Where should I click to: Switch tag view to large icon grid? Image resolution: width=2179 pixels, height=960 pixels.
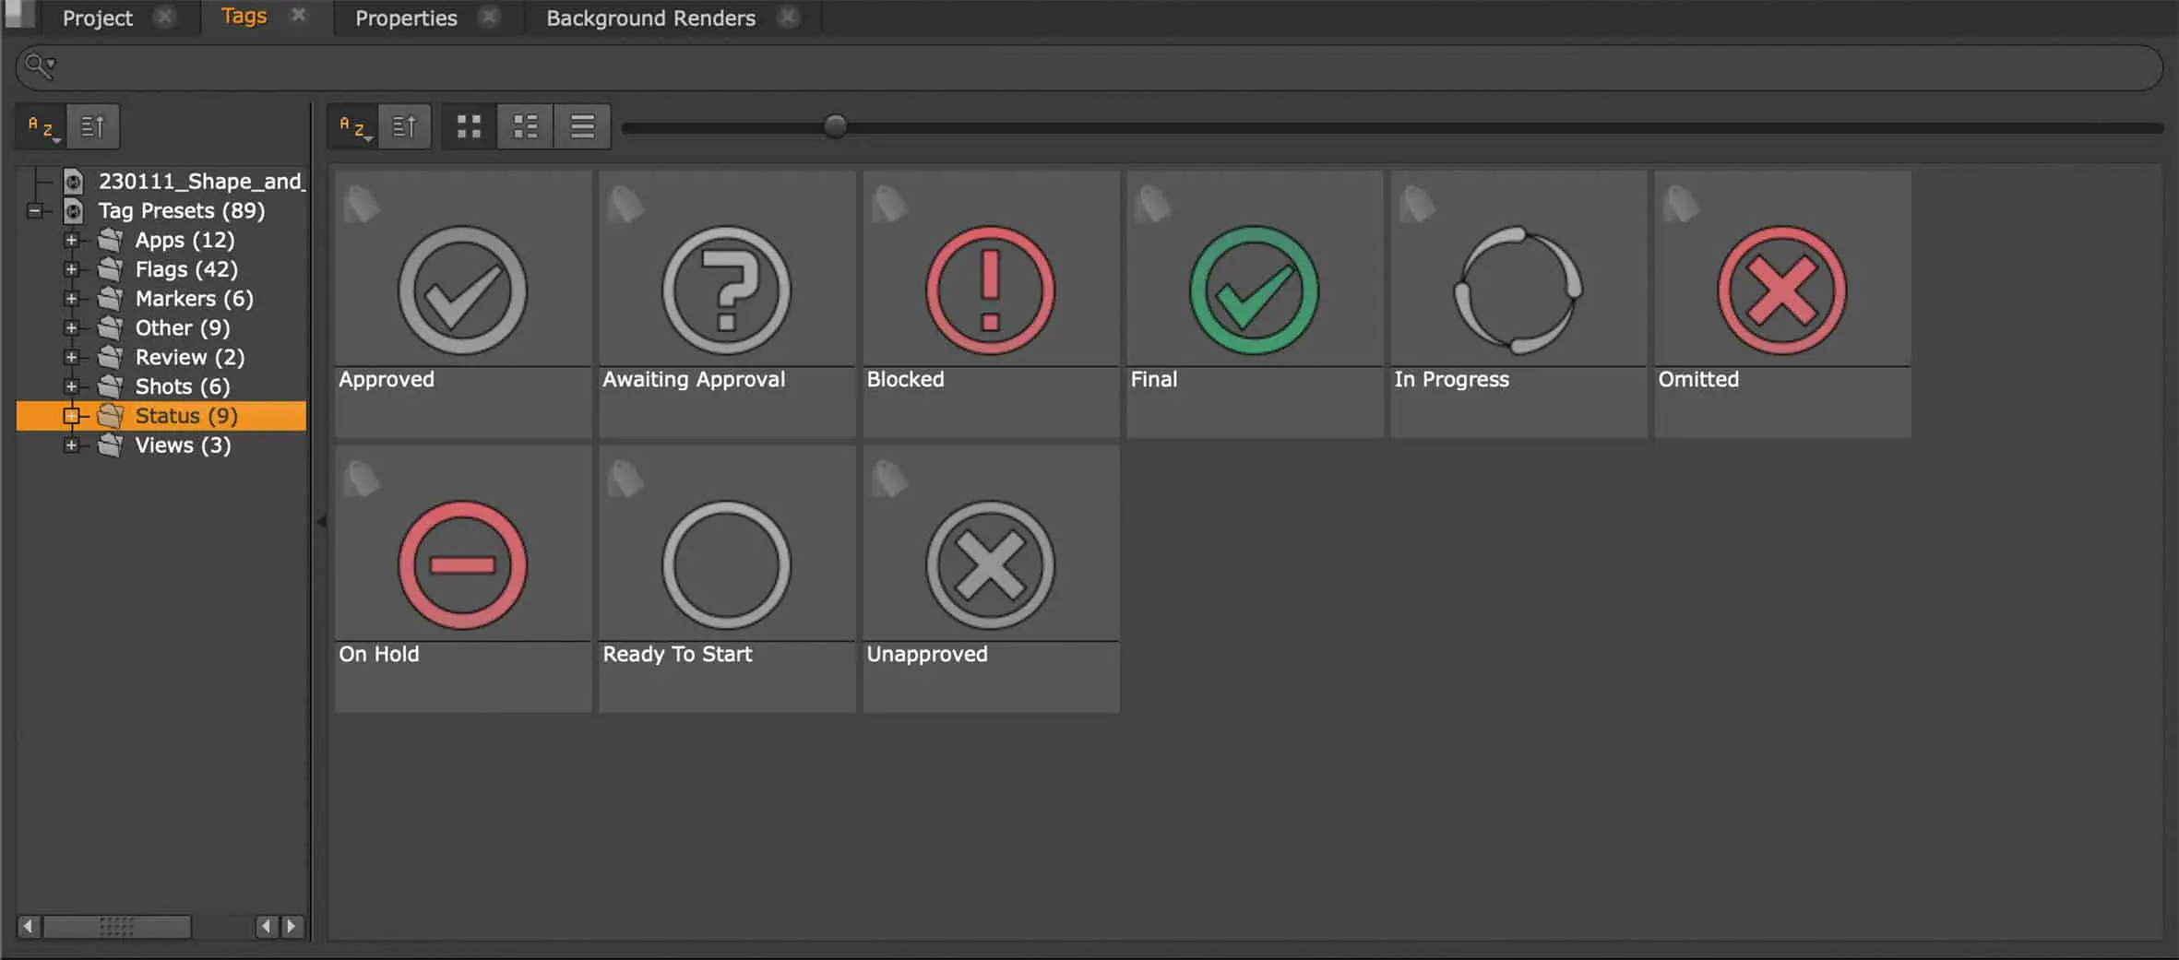tap(469, 126)
